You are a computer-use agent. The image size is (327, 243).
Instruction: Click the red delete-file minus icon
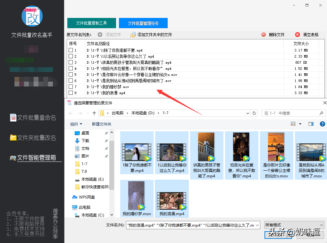264,35
